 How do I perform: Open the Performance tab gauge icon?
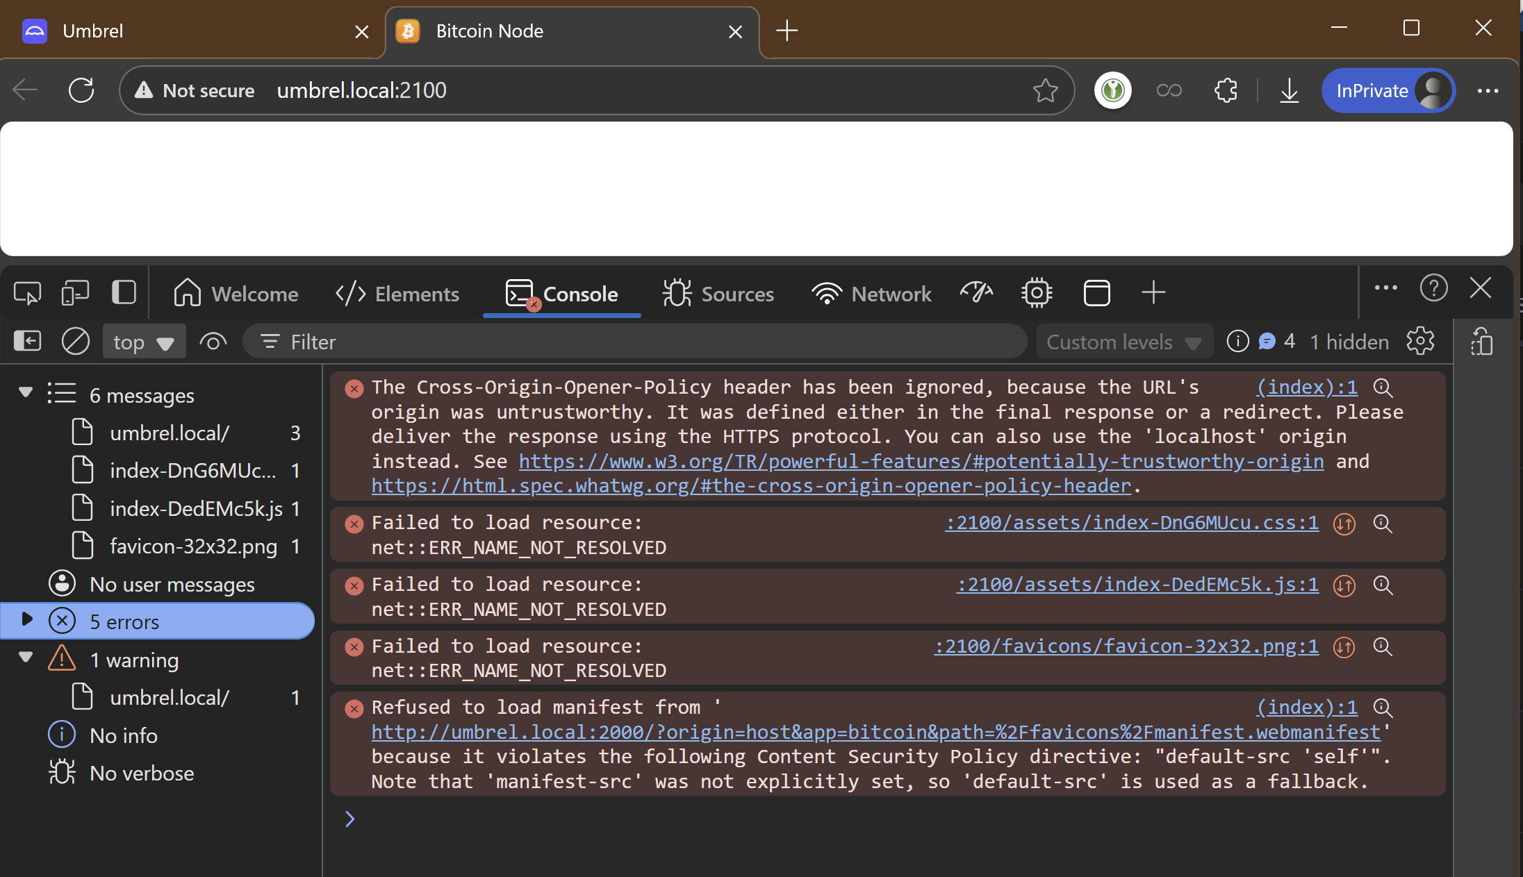pyautogui.click(x=976, y=293)
